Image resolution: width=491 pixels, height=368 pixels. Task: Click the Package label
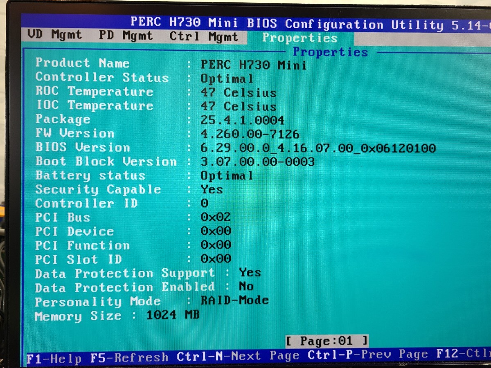point(63,119)
